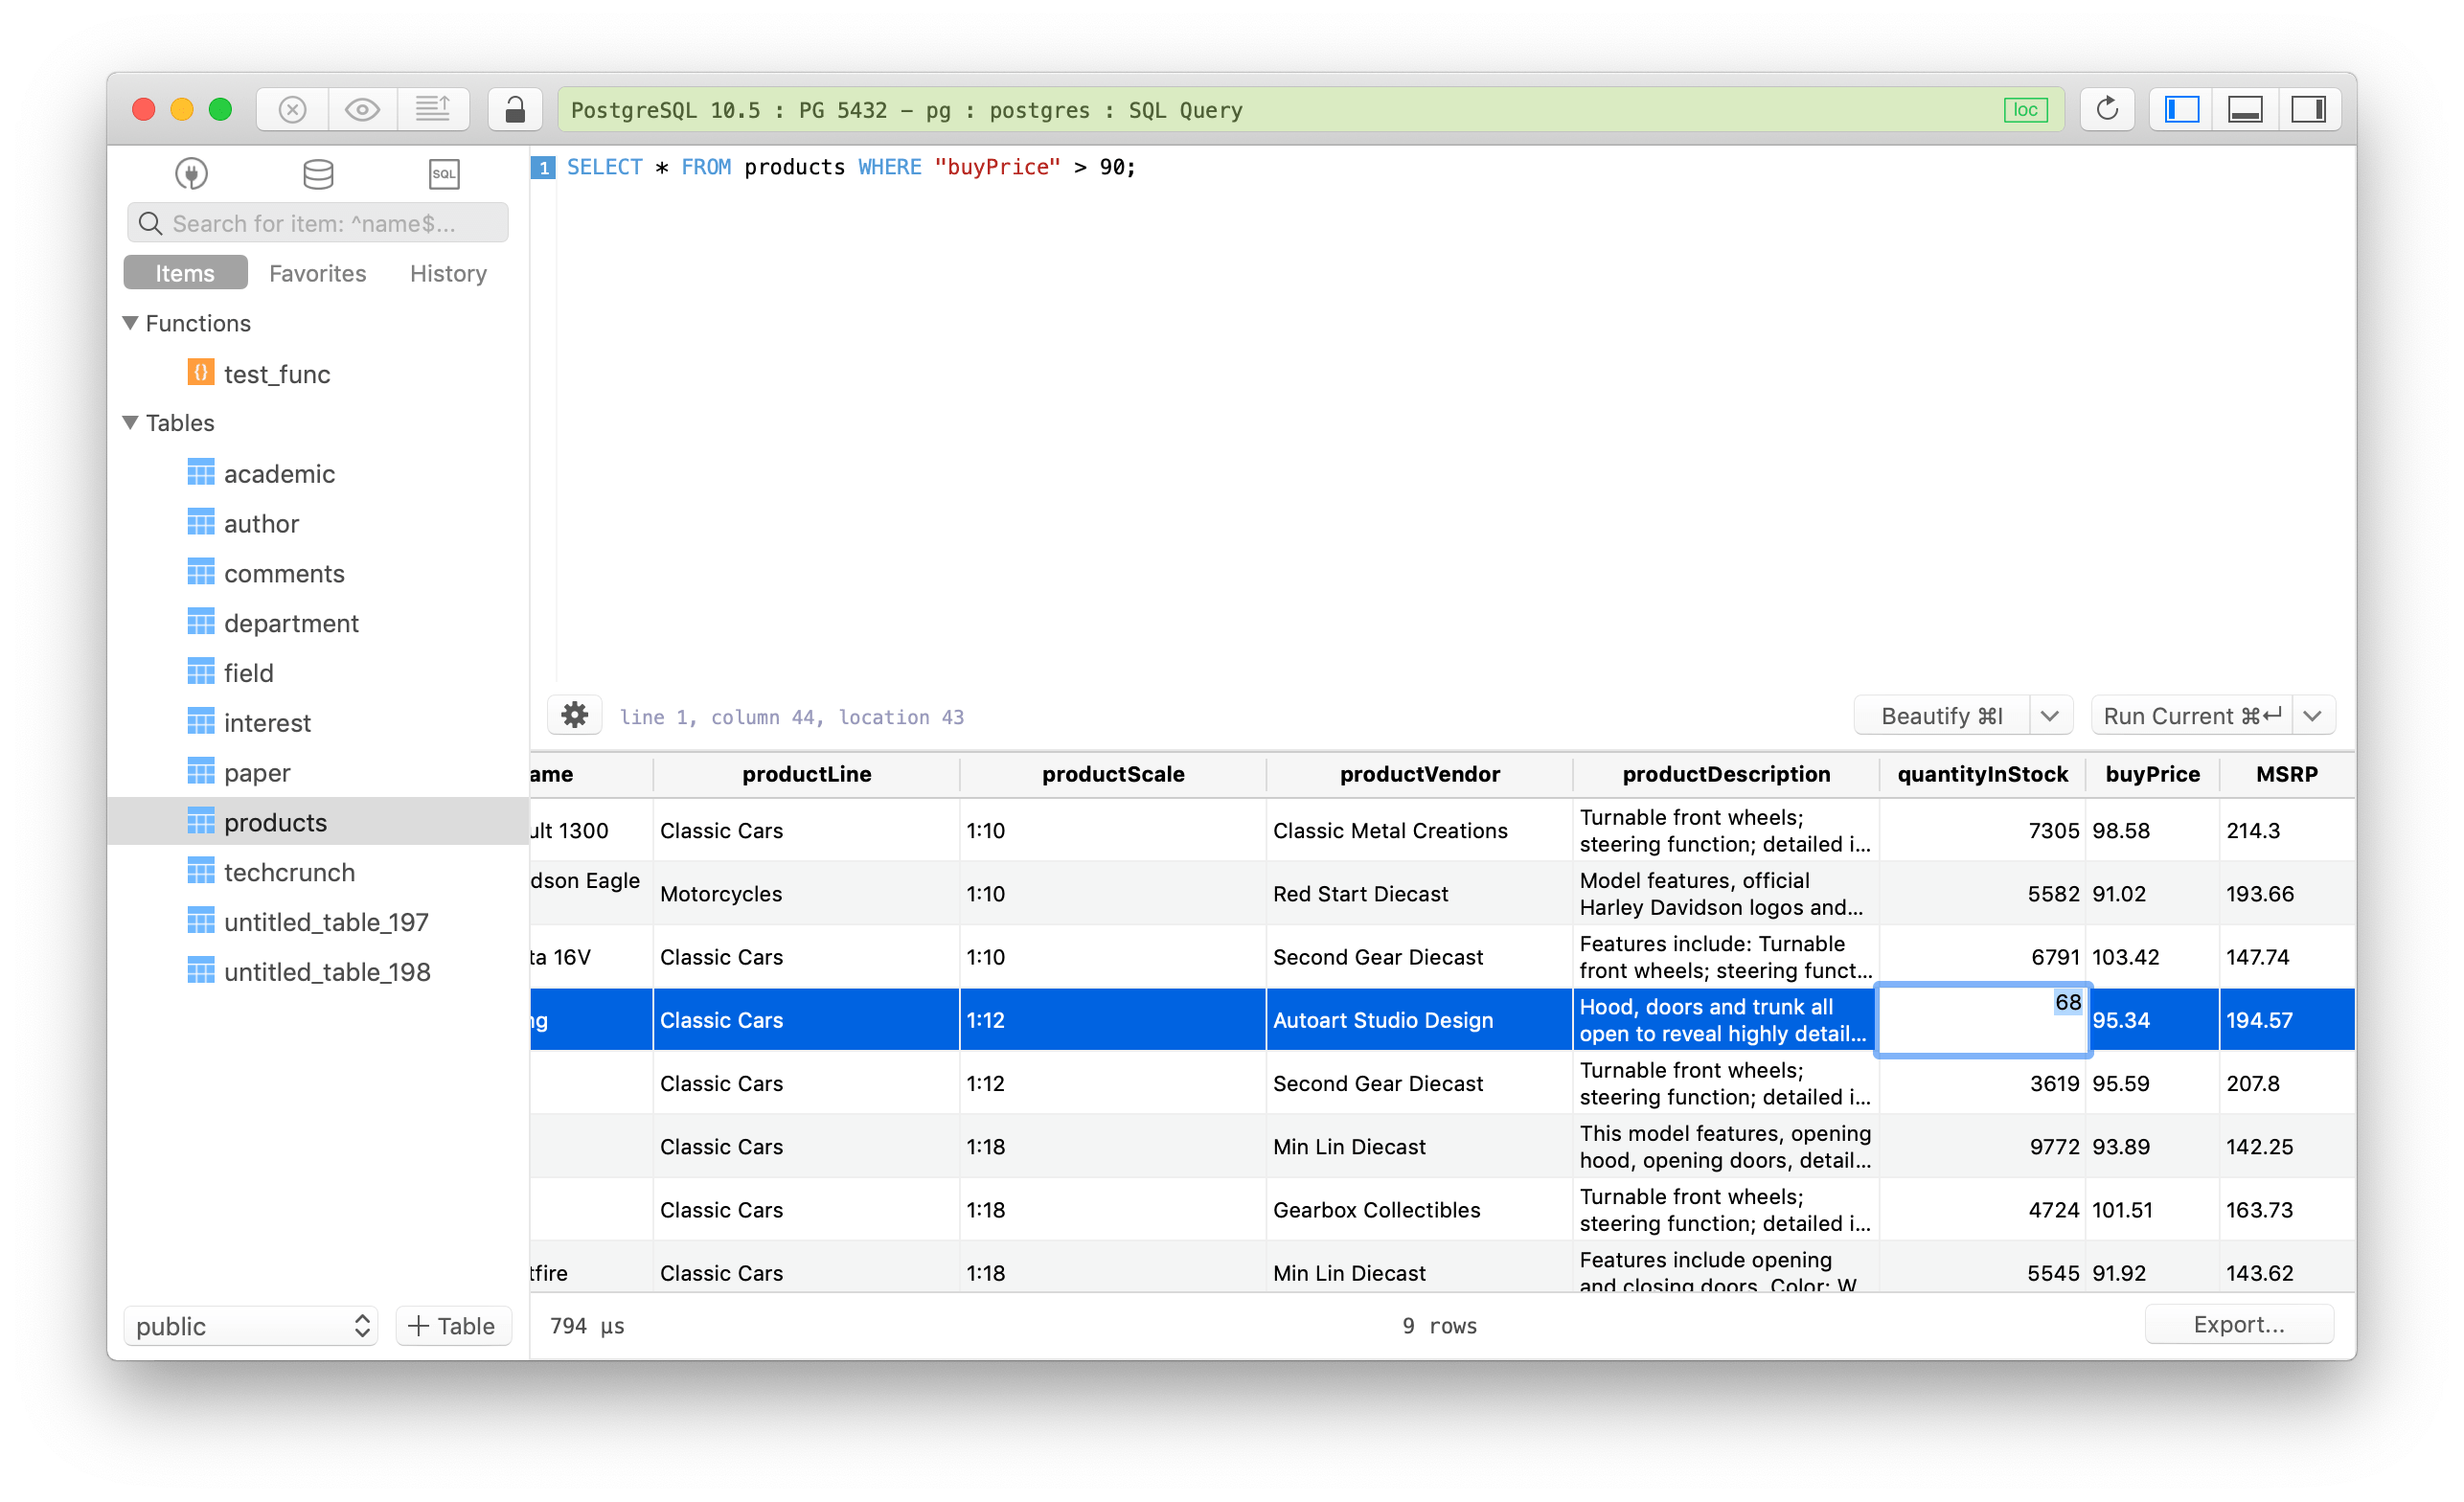Open the SQL query panel icon
This screenshot has height=1502, width=2464.
[x=443, y=174]
